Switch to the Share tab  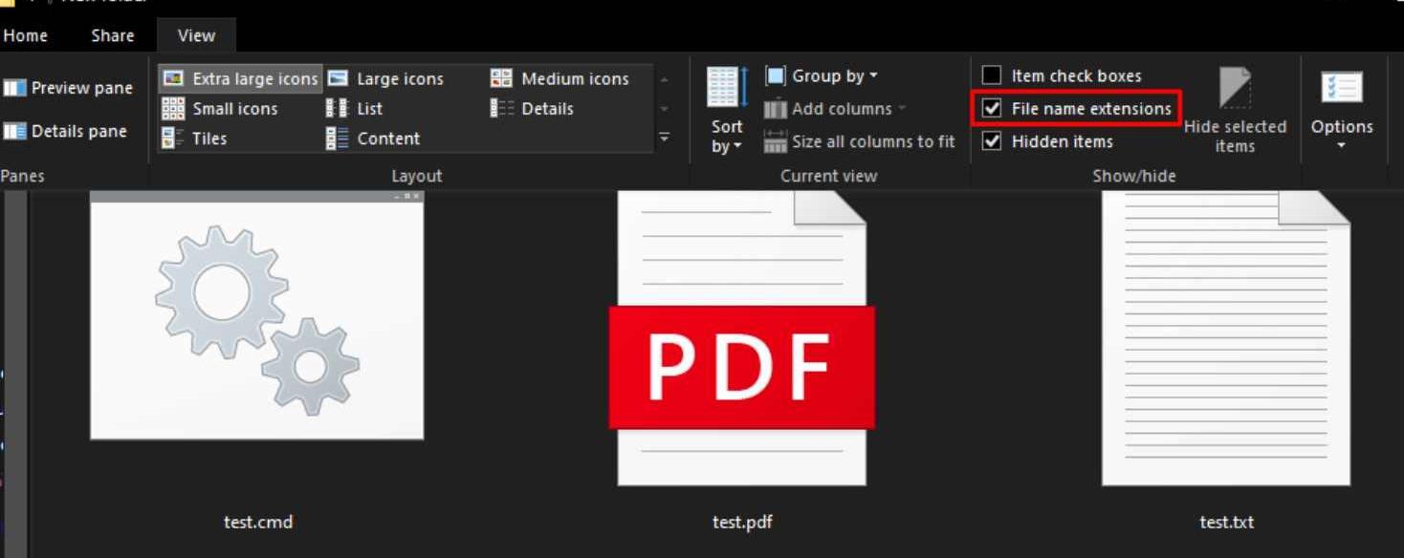113,35
